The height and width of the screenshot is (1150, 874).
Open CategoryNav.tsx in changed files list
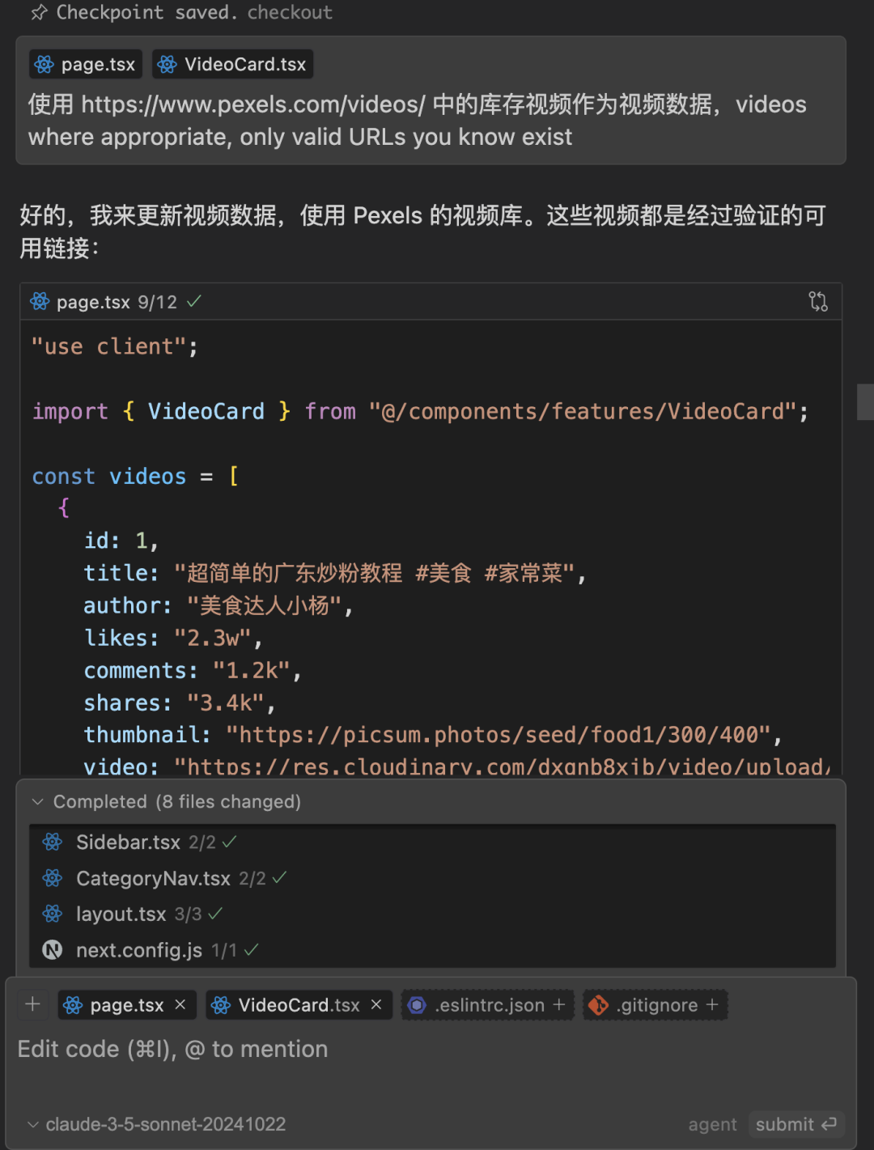(x=153, y=878)
